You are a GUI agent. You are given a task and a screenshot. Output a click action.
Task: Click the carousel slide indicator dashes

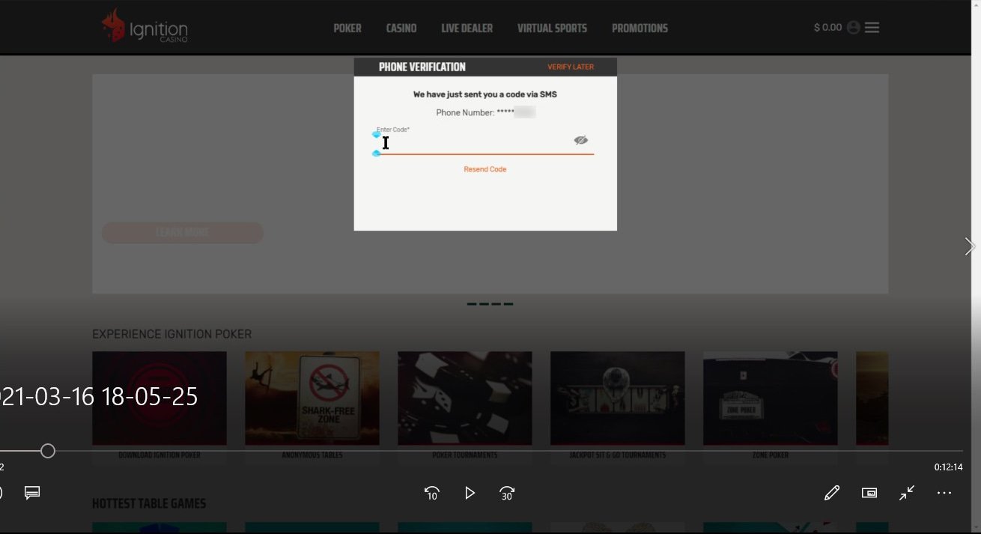tap(490, 304)
